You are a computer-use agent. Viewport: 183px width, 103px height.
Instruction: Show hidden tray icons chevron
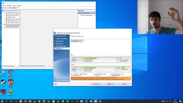[160, 101]
